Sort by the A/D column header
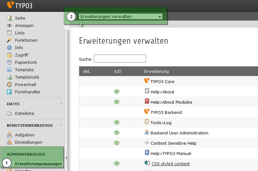258x171 pixels. [118, 71]
